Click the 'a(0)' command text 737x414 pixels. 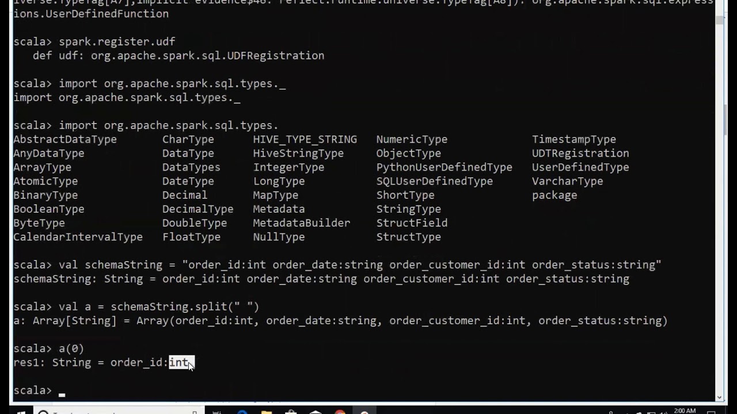pyautogui.click(x=71, y=349)
